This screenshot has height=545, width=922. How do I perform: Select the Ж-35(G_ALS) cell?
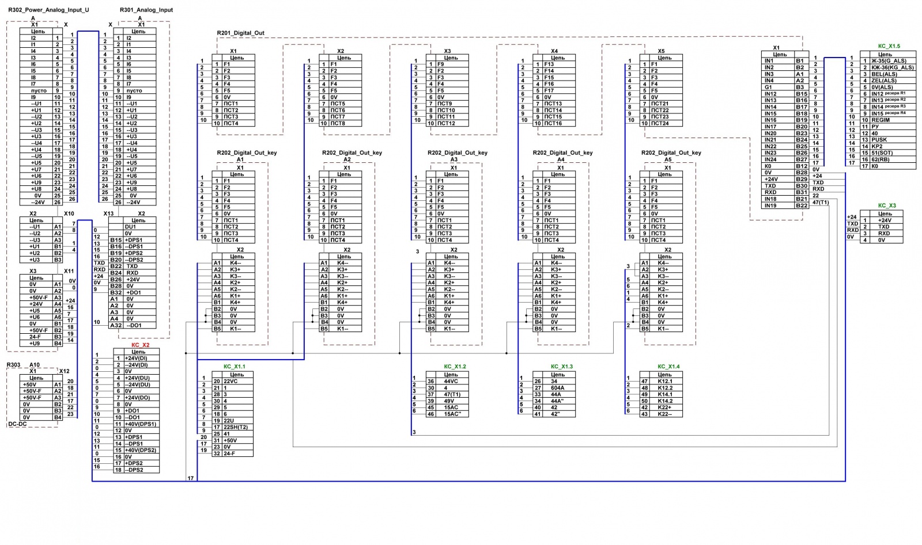pyautogui.click(x=892, y=61)
